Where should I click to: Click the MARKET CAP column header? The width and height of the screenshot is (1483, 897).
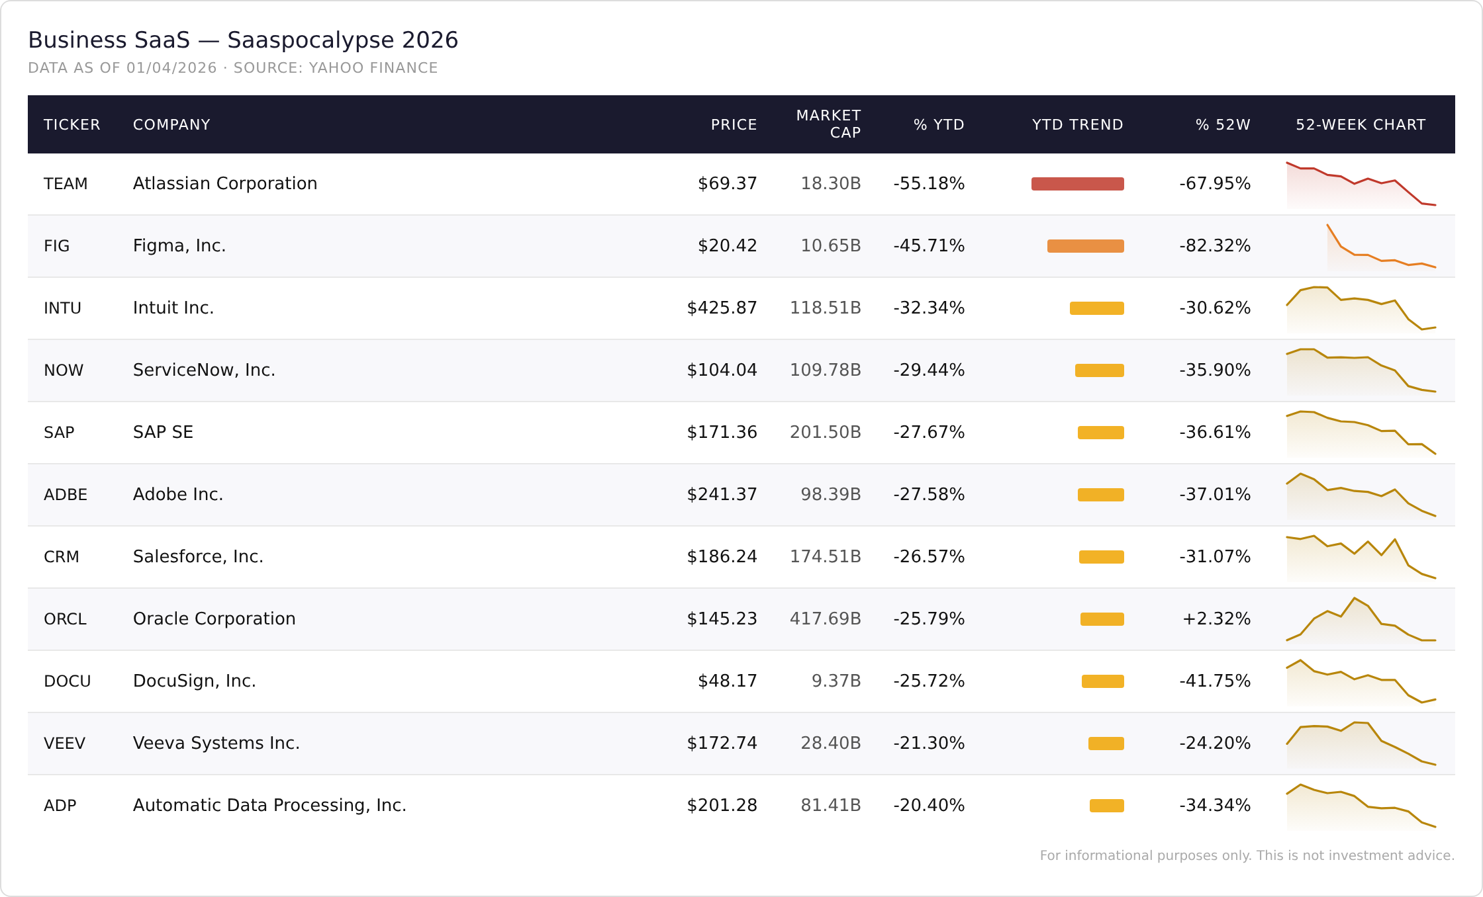click(828, 124)
